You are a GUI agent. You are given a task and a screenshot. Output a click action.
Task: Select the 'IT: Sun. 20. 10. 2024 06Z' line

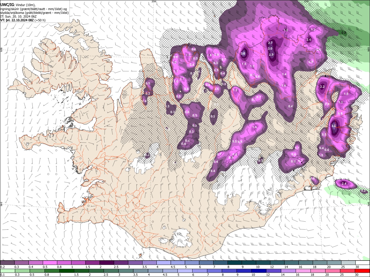point(18,16)
